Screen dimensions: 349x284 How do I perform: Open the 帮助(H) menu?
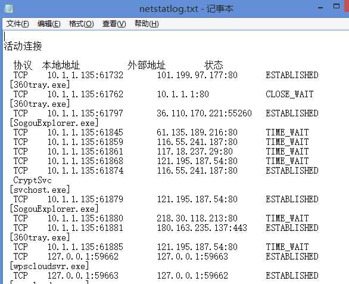[x=147, y=24]
